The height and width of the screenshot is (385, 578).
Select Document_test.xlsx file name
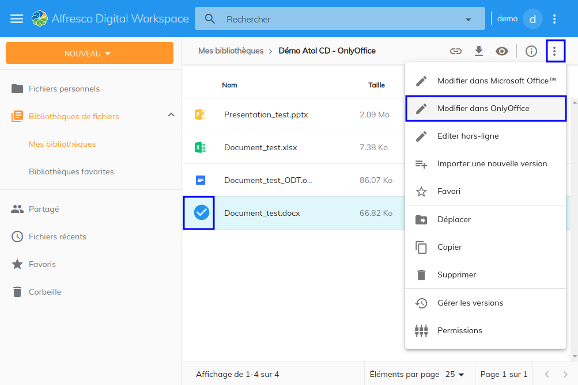(x=260, y=147)
